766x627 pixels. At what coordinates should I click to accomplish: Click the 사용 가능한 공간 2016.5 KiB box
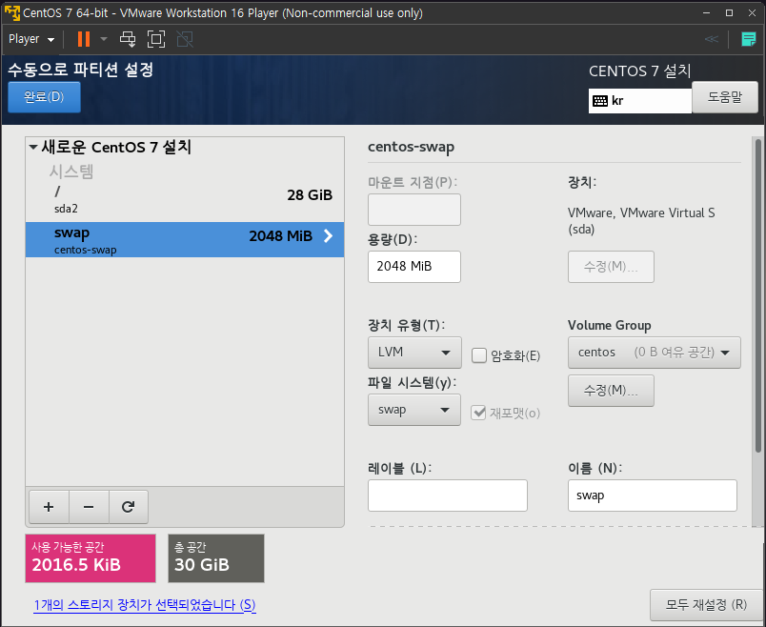(x=91, y=558)
